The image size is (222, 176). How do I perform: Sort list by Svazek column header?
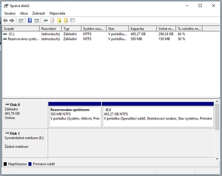(x=21, y=28)
